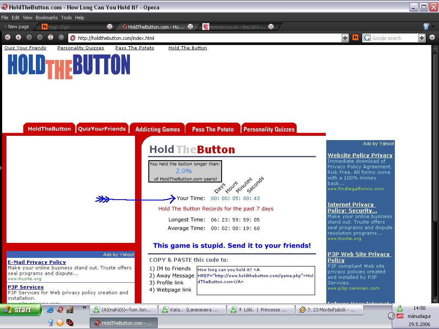Close the Hencam.co.uk tab
Viewport: 439px width, 329px height.
pos(271,27)
